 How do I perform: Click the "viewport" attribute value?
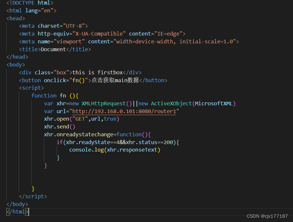click(69, 41)
